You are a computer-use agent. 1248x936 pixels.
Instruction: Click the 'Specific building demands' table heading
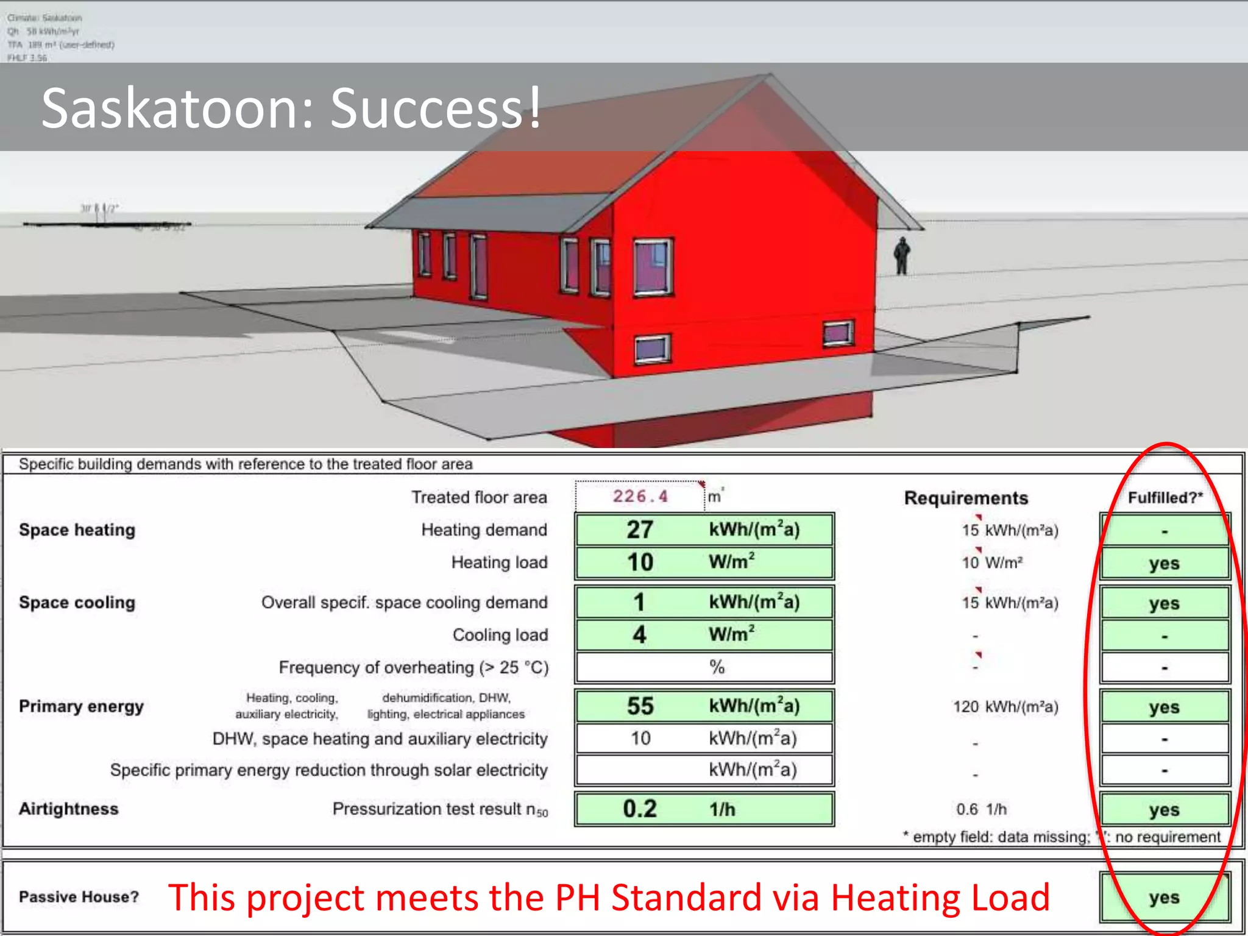tap(246, 464)
